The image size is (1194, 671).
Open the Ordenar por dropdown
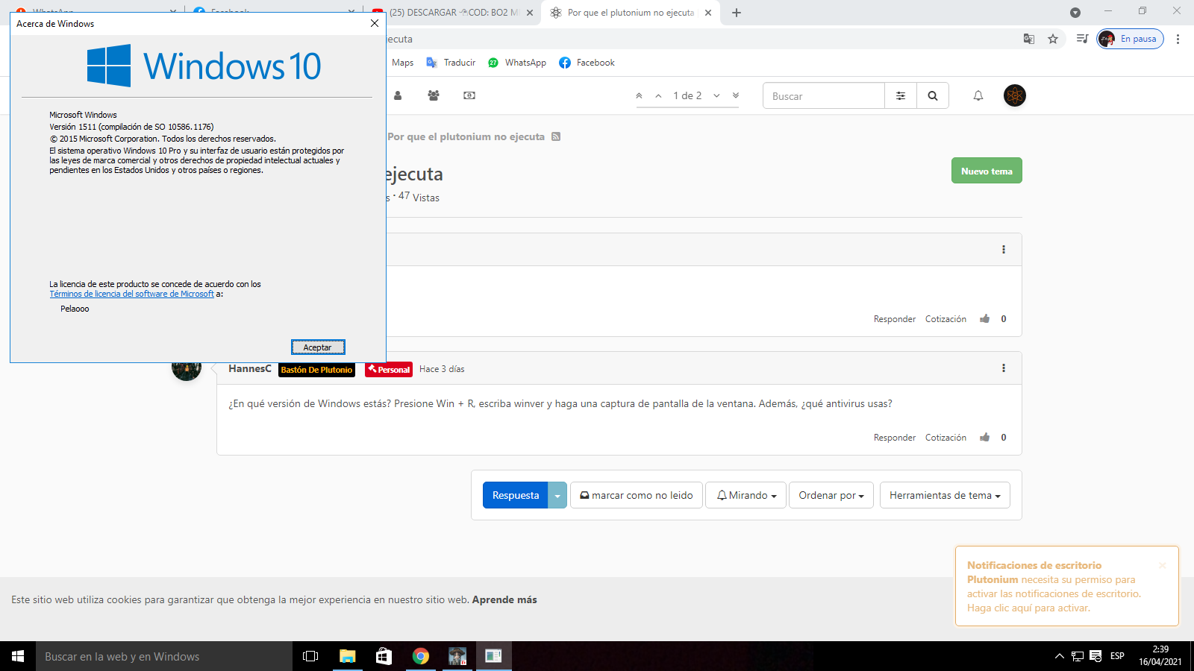tap(831, 495)
